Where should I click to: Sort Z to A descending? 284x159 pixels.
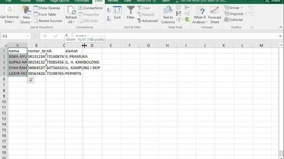coord(109,19)
